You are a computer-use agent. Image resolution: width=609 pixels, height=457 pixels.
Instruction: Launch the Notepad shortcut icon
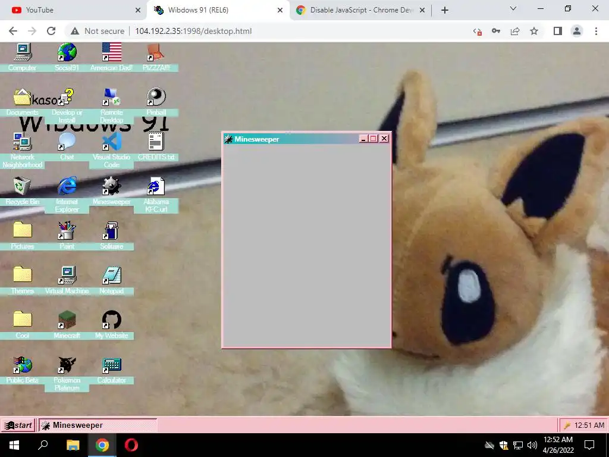[x=111, y=275]
